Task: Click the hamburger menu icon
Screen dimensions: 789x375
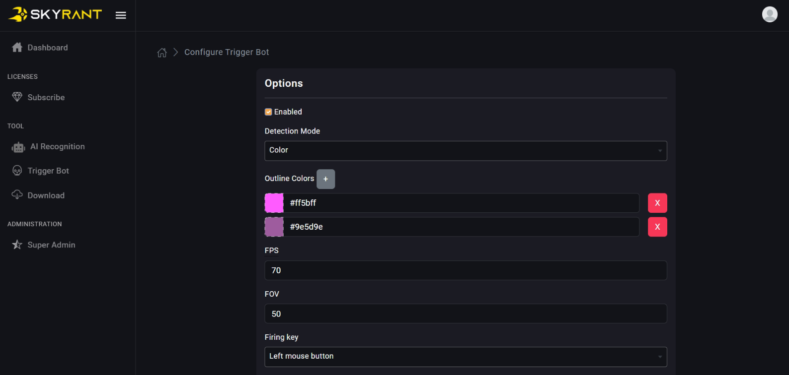Action: coord(121,15)
